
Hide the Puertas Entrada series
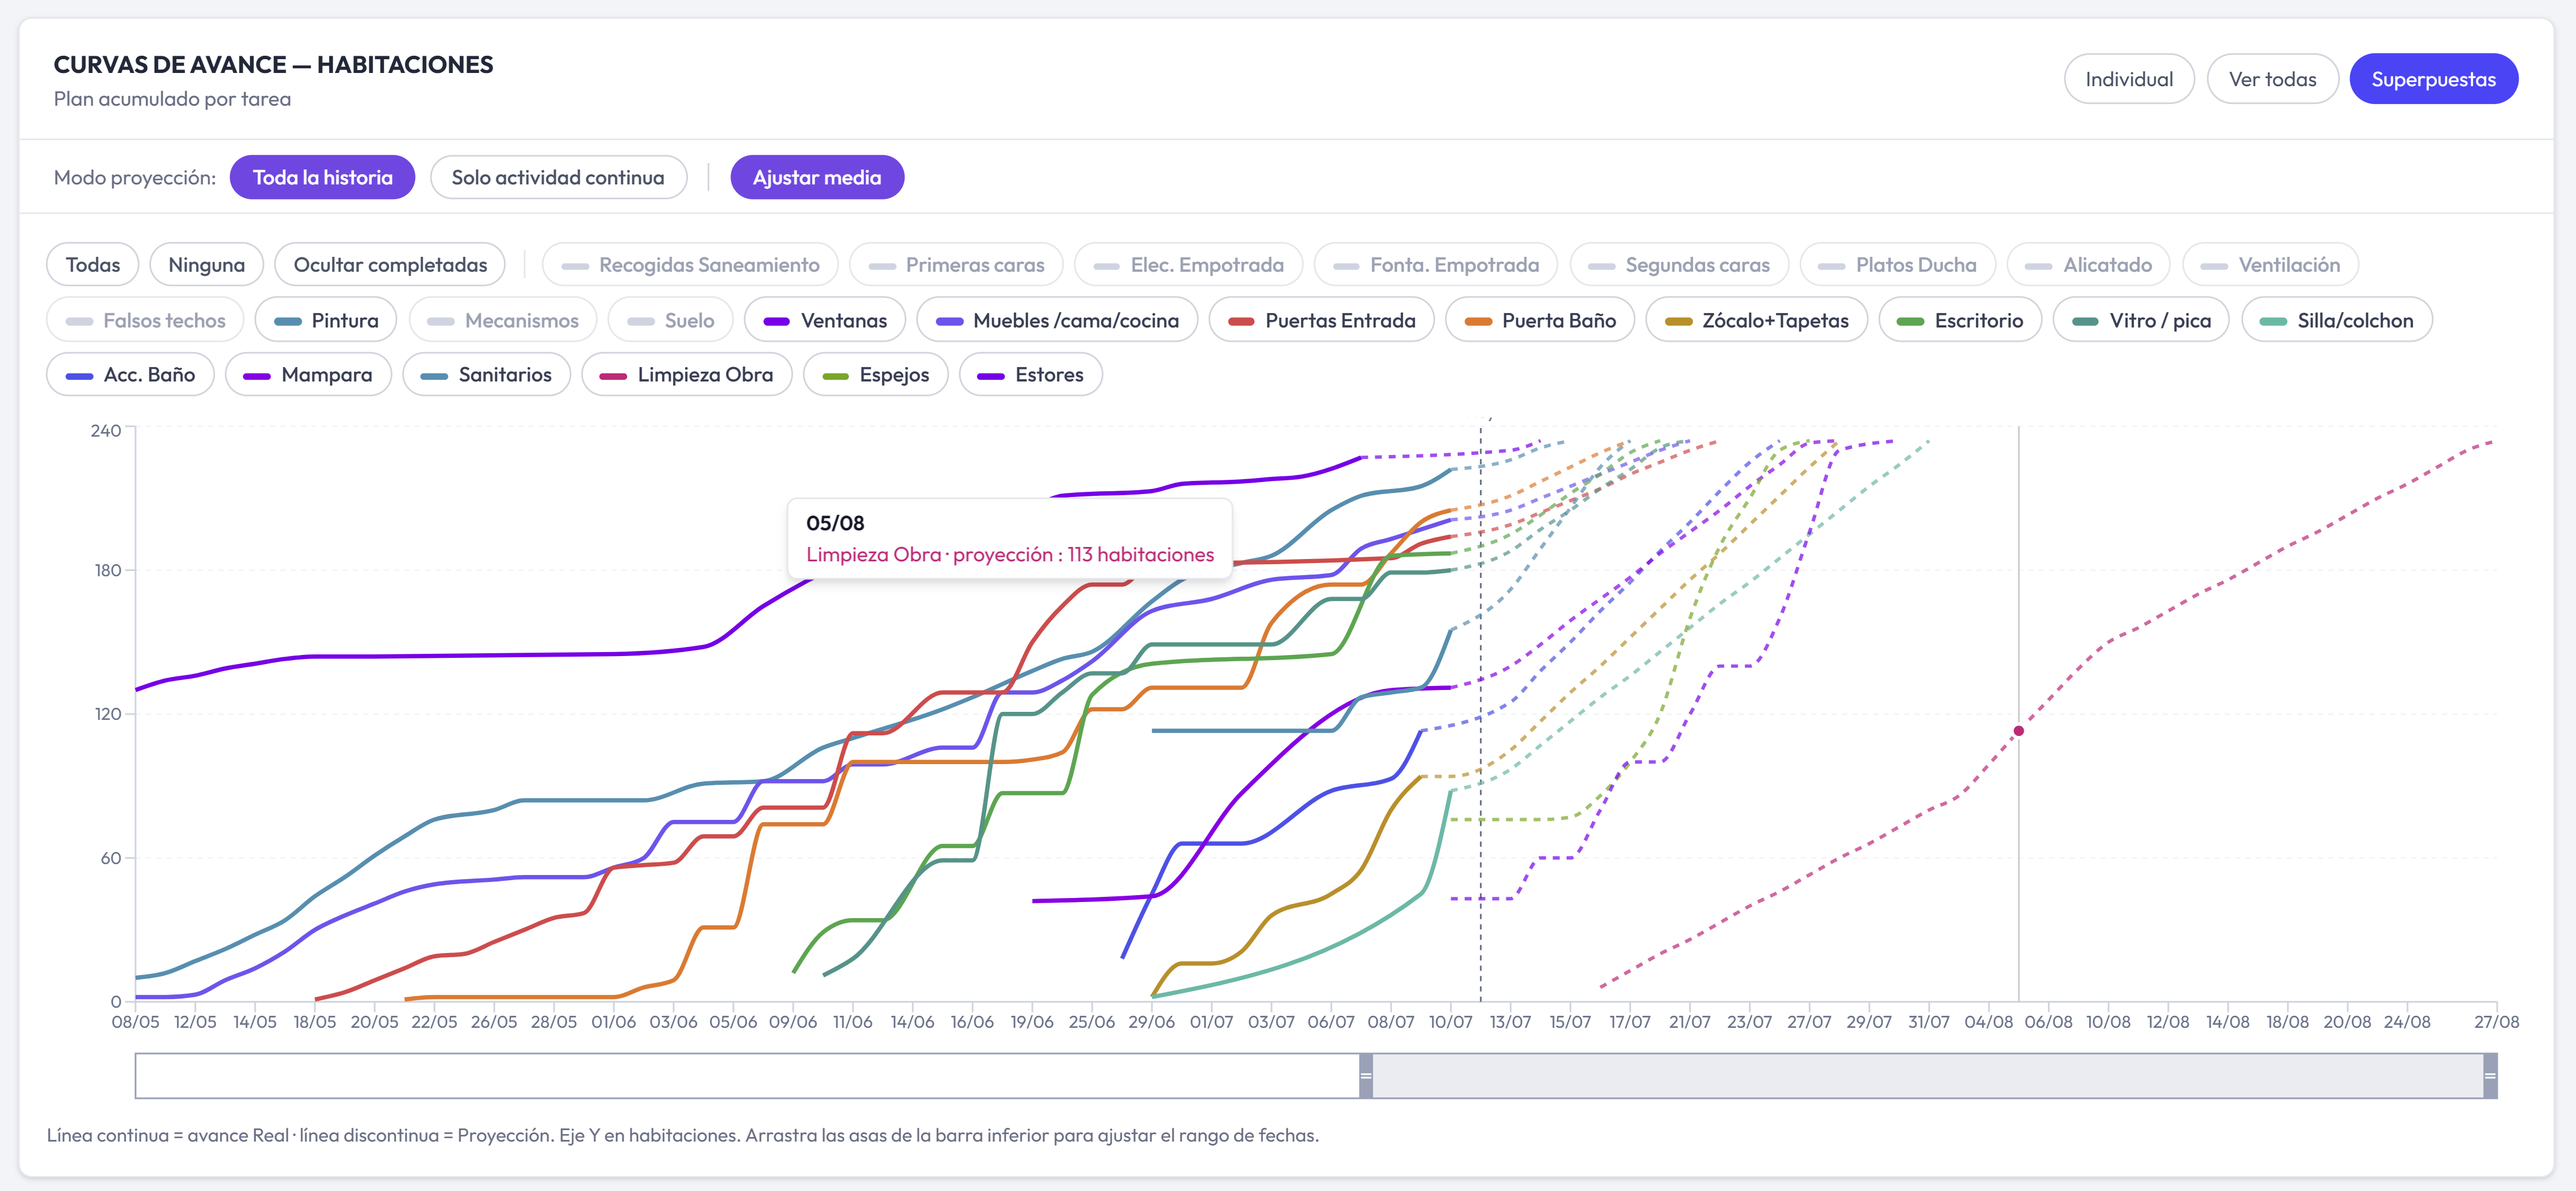pyautogui.click(x=1321, y=320)
